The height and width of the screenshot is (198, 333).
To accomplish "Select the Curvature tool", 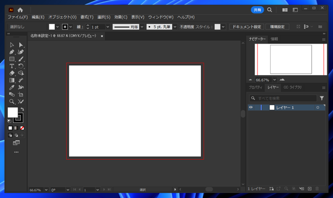I will [21, 52].
